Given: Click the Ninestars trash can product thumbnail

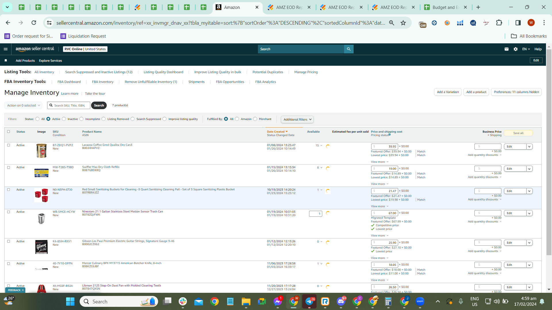Looking at the screenshot, I should tap(41, 218).
